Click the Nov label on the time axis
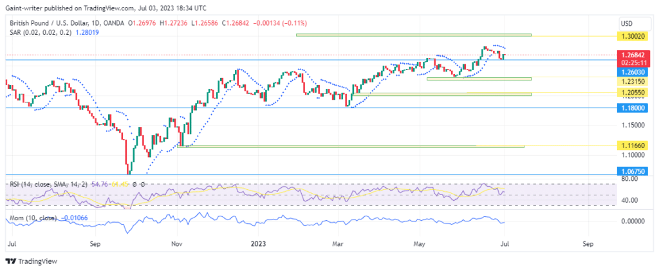 coord(177,244)
